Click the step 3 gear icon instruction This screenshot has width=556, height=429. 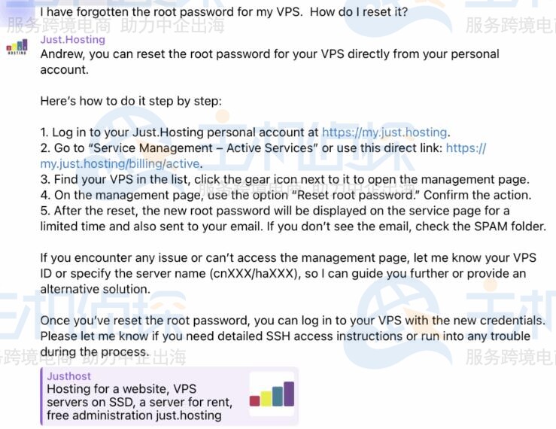(x=284, y=179)
